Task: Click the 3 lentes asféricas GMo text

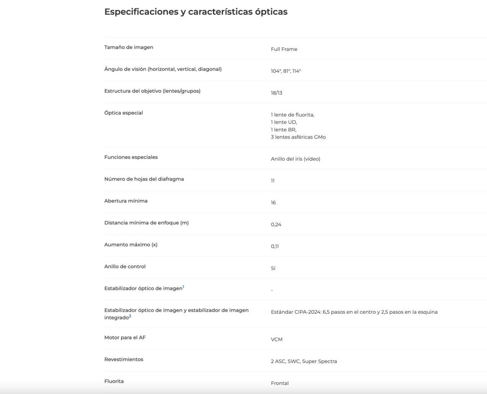Action: click(298, 137)
